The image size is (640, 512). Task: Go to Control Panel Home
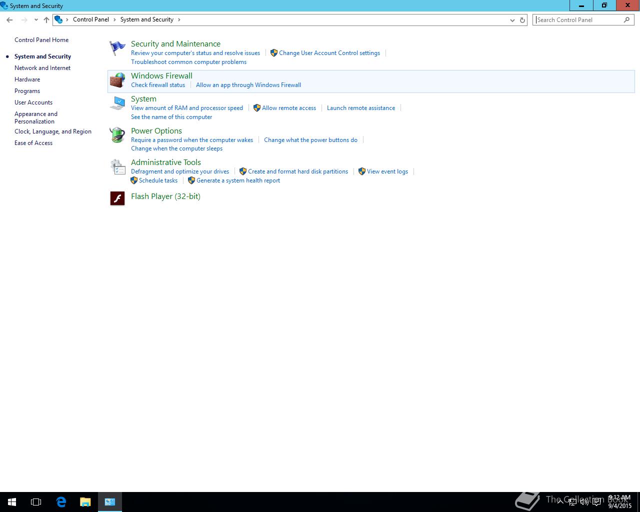pos(41,40)
